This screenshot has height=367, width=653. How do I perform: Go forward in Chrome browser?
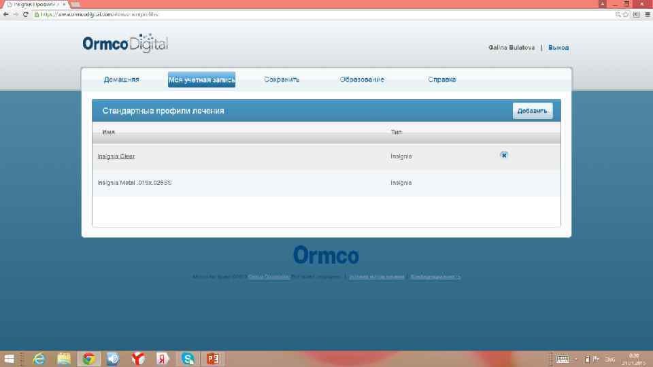click(x=16, y=14)
